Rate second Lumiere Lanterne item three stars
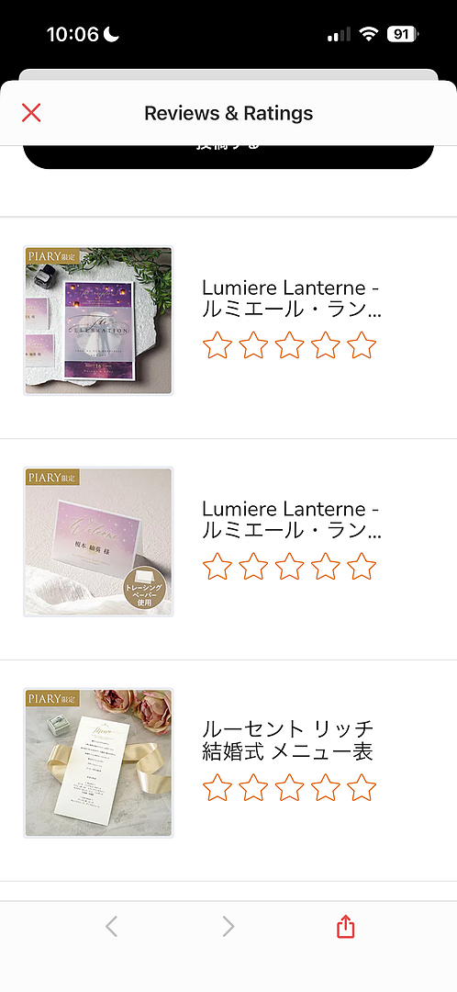The width and height of the screenshot is (457, 992). [289, 566]
